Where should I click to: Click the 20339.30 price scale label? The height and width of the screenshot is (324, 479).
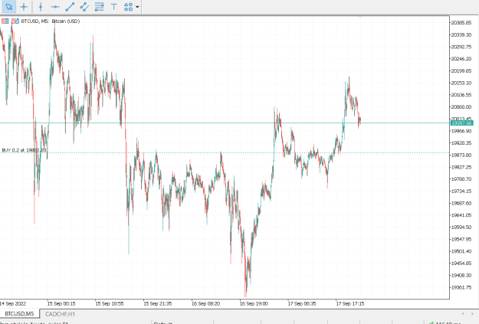click(461, 34)
